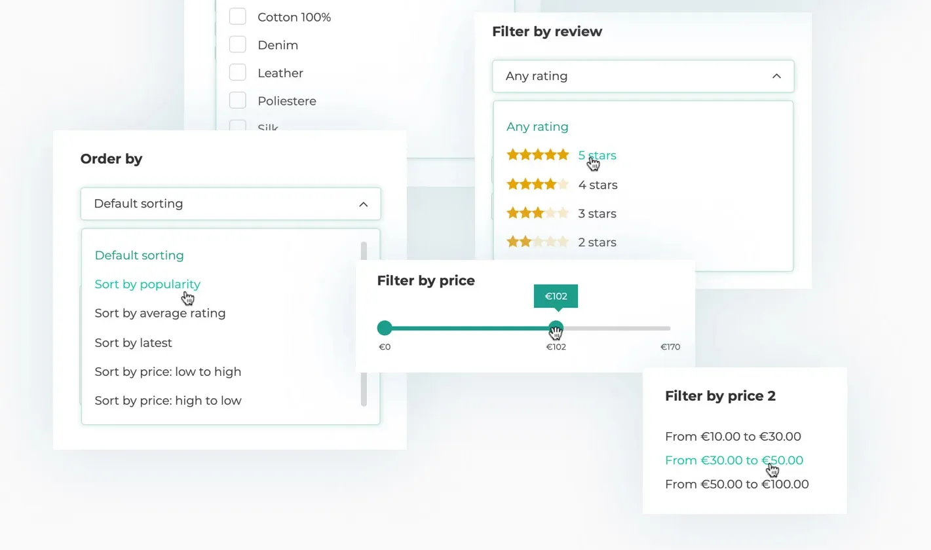This screenshot has width=931, height=550.
Task: Click the chevron in Order by dropdown
Action: click(x=364, y=204)
